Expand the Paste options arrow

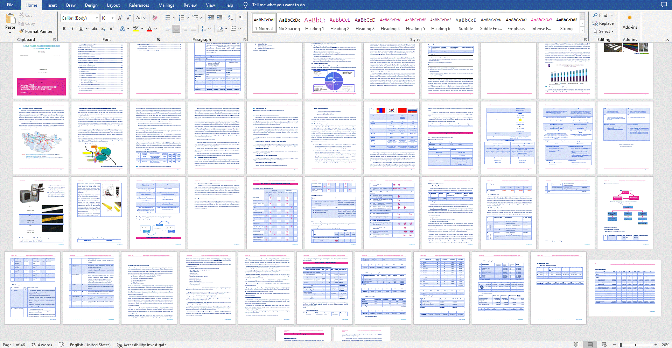[10, 33]
